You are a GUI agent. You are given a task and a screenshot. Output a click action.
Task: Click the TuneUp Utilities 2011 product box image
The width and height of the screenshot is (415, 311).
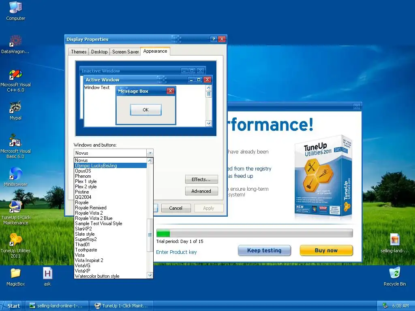[x=323, y=177]
